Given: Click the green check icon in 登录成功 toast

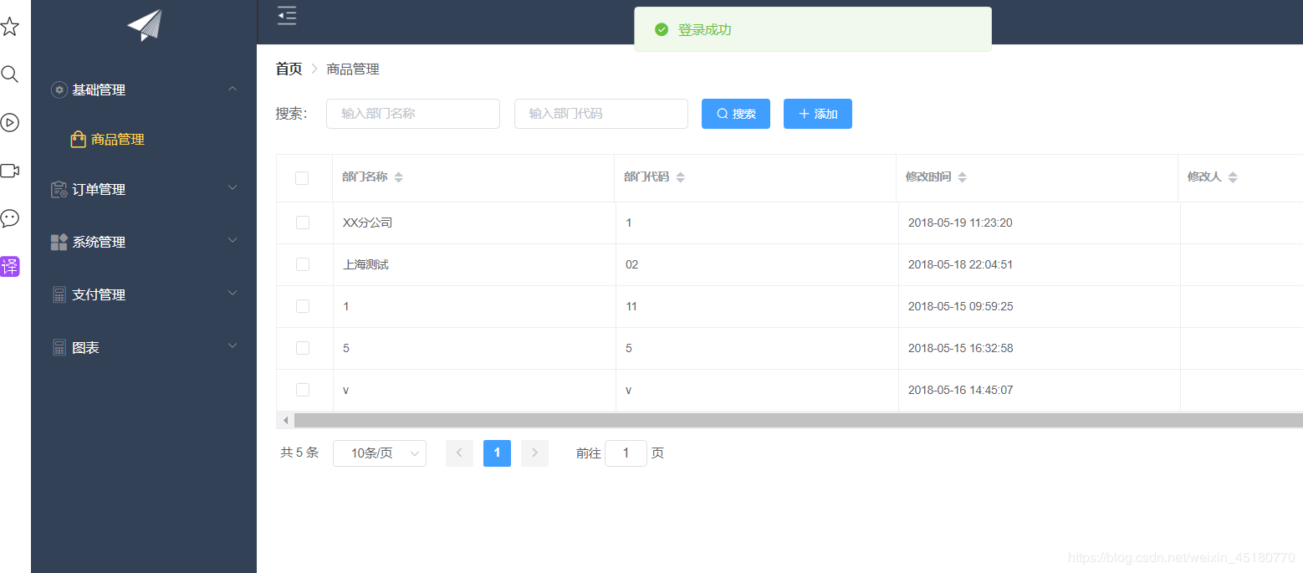Looking at the screenshot, I should click(662, 29).
